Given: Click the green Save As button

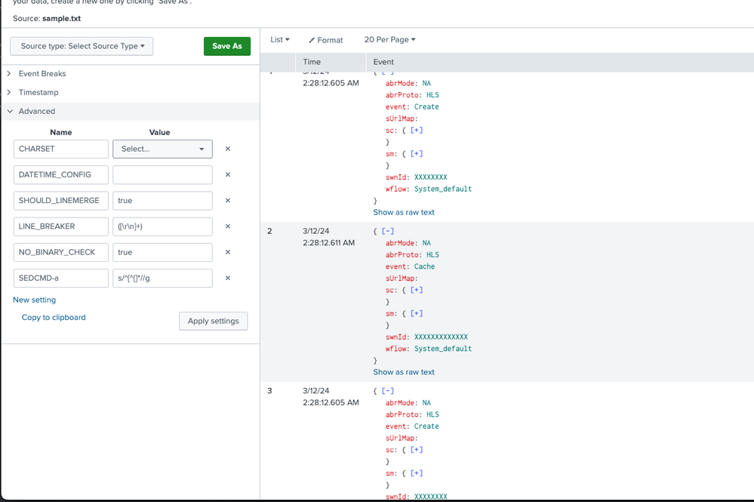Looking at the screenshot, I should (226, 46).
